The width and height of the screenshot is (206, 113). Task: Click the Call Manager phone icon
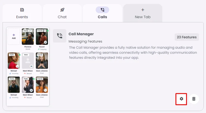[x=60, y=36]
